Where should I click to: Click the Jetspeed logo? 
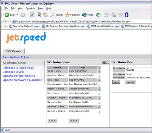(26, 38)
